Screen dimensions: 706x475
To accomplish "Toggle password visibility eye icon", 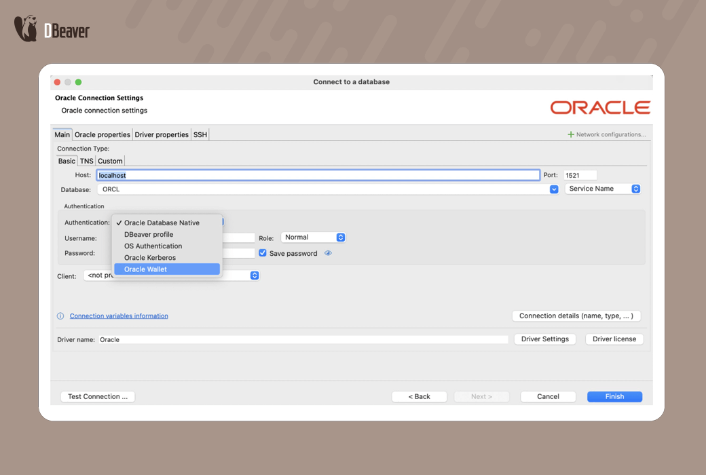I will pyautogui.click(x=328, y=253).
